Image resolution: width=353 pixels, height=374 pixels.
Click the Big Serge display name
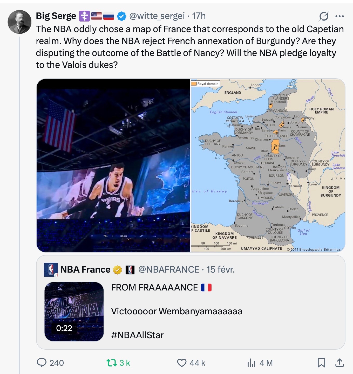56,16
